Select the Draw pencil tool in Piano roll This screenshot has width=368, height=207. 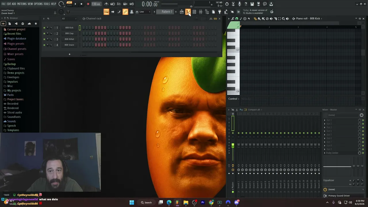pos(255,19)
